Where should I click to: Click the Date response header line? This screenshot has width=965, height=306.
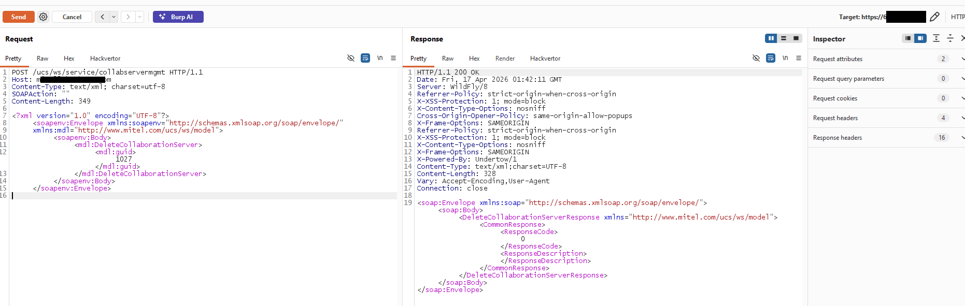(490, 79)
